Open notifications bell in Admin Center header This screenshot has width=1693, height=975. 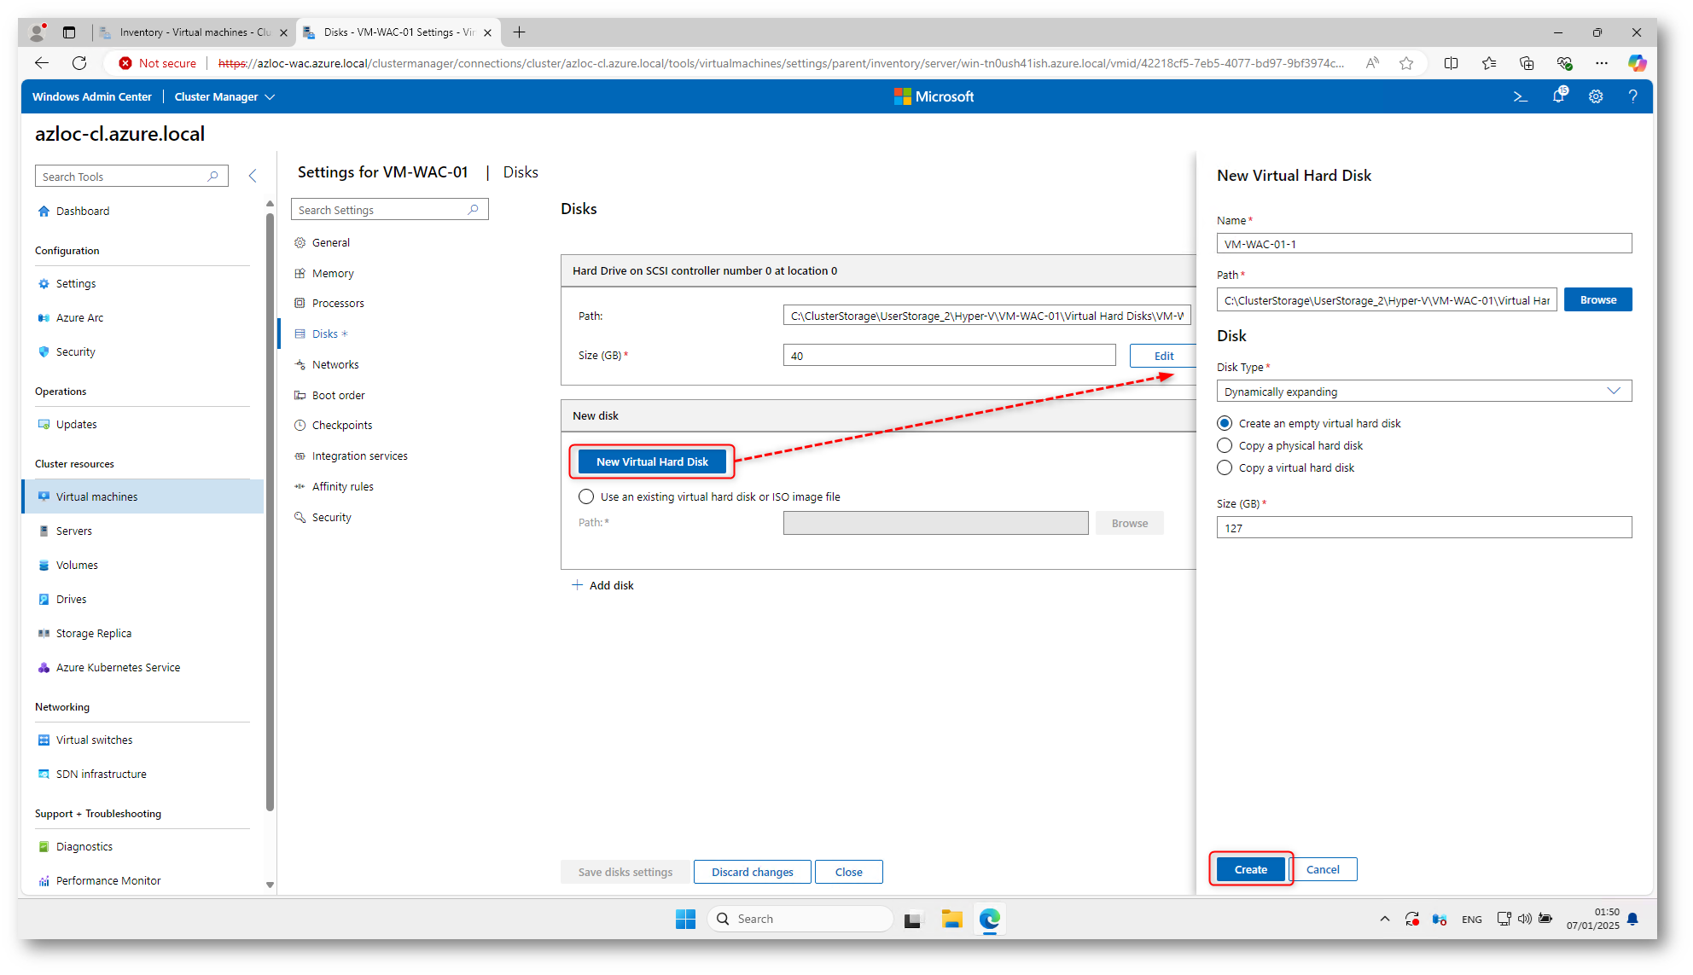1558,96
